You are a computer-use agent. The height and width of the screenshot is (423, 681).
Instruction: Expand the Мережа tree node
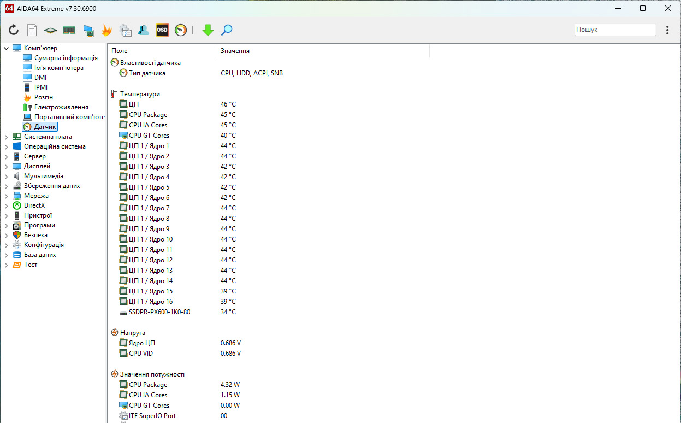click(6, 196)
